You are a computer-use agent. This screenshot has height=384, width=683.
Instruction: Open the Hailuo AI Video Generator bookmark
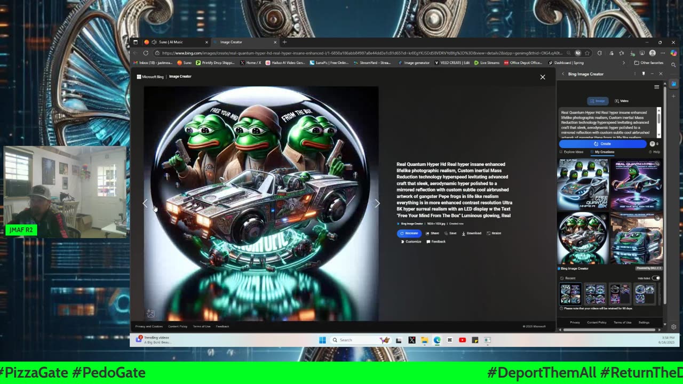point(285,63)
